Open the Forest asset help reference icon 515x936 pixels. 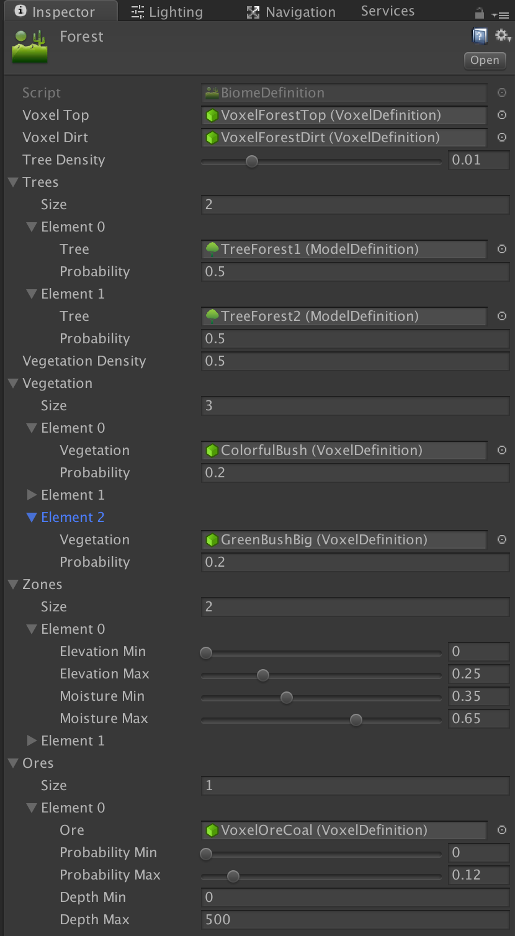tap(479, 36)
